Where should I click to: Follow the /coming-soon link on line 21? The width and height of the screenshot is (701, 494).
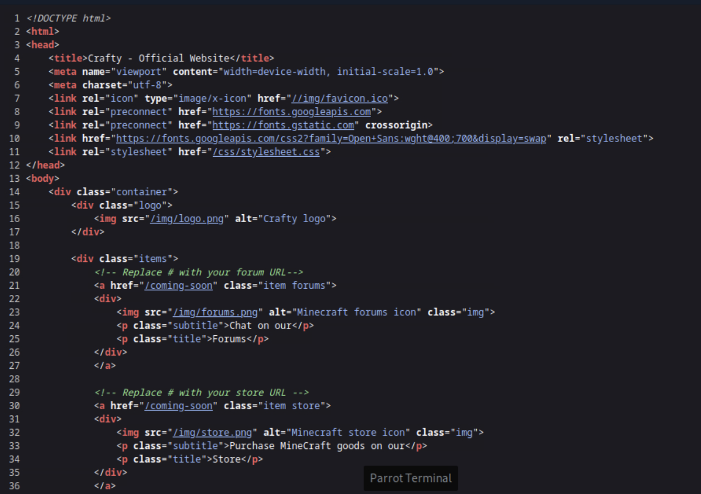tap(179, 286)
